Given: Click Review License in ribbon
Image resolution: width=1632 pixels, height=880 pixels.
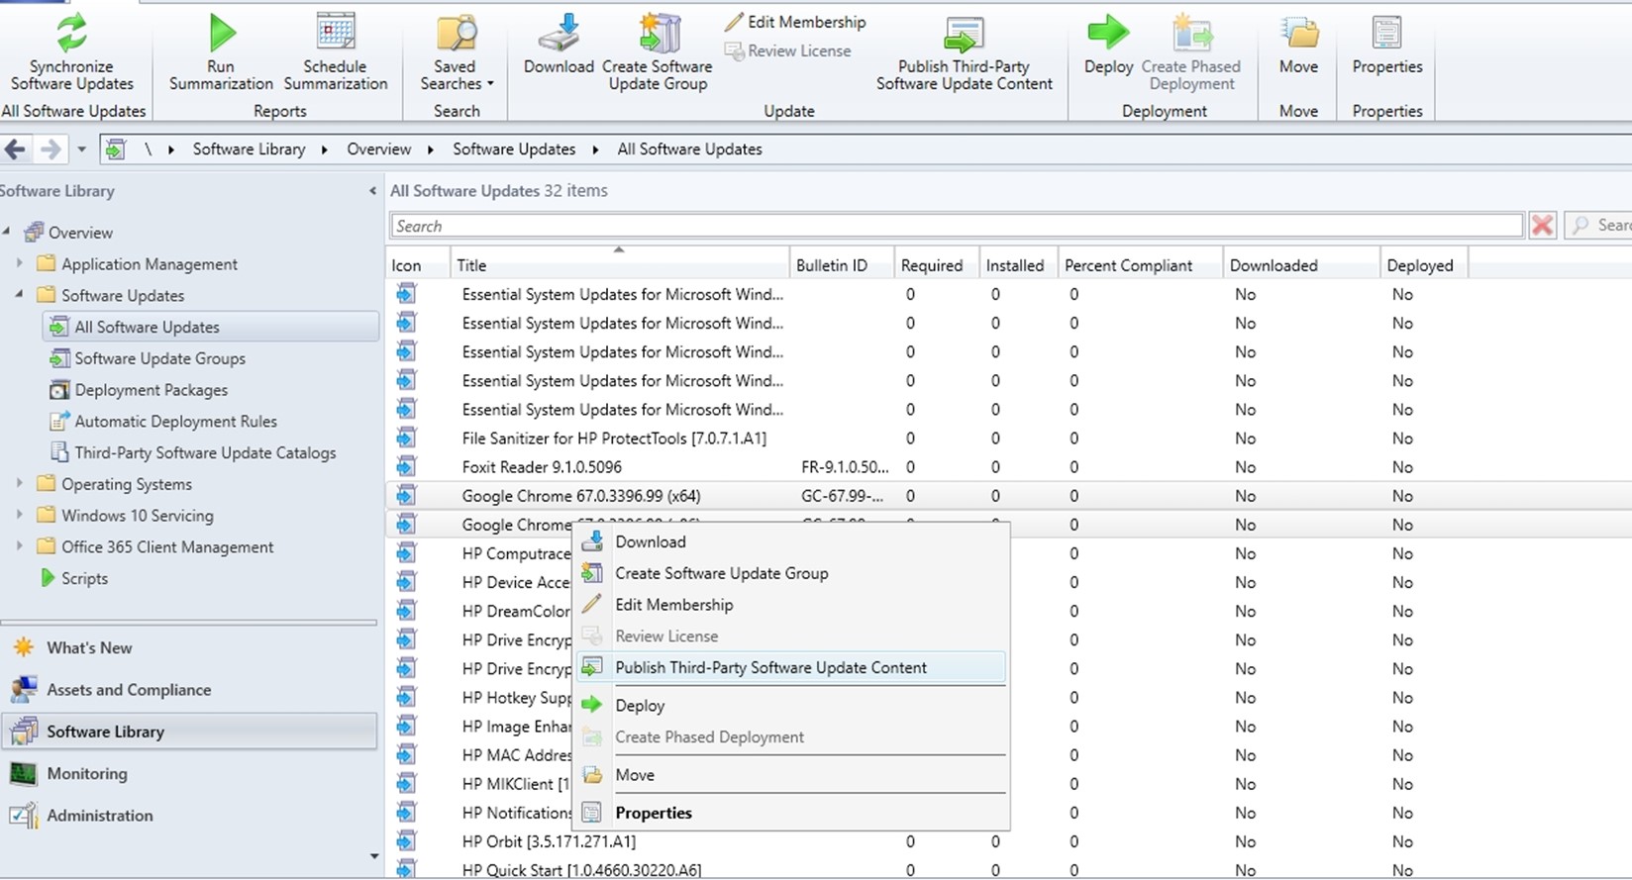Looking at the screenshot, I should pyautogui.click(x=788, y=50).
